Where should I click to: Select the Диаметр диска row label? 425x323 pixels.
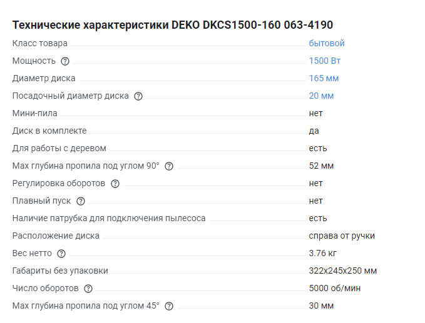point(44,78)
